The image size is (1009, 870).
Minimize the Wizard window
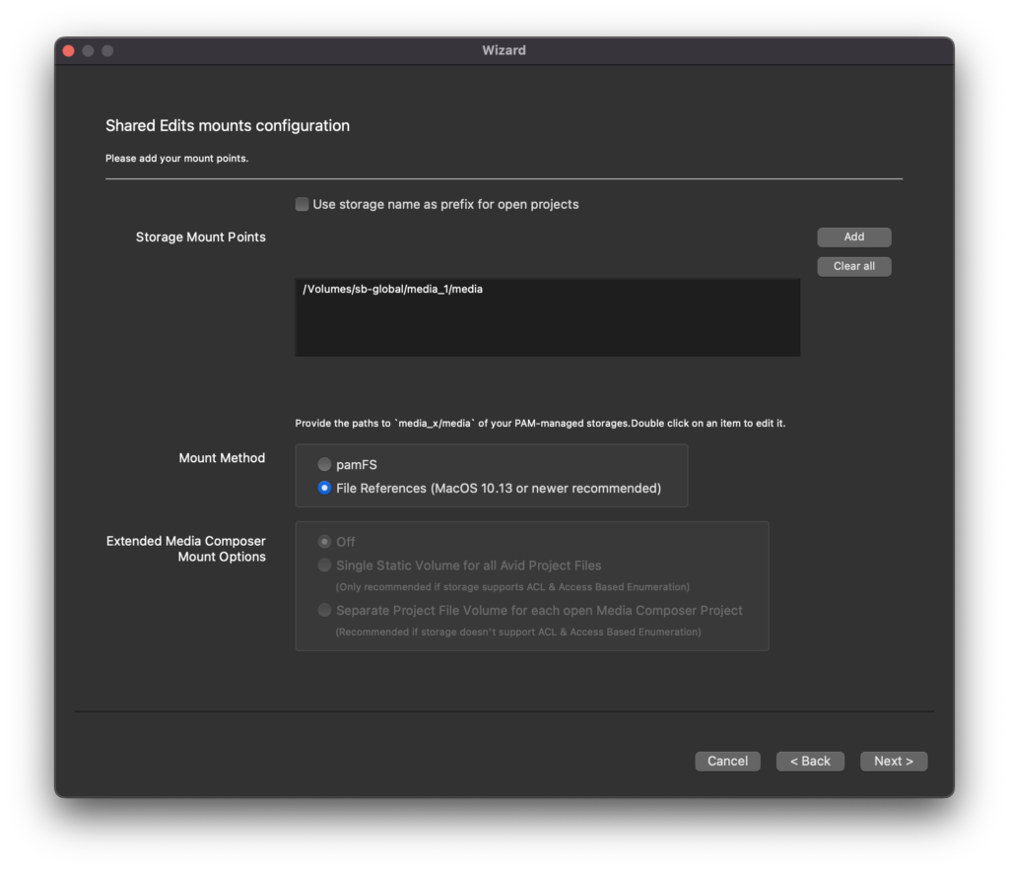(88, 50)
